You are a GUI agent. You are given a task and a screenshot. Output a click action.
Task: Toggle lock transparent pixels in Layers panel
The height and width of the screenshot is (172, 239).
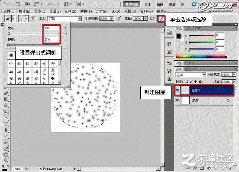click(186, 81)
